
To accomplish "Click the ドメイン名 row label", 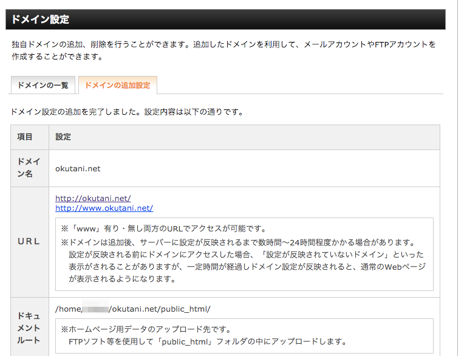I will 29,168.
